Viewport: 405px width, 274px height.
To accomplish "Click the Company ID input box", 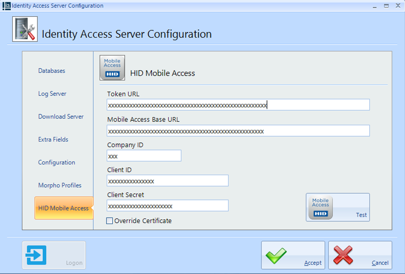I will [144, 156].
